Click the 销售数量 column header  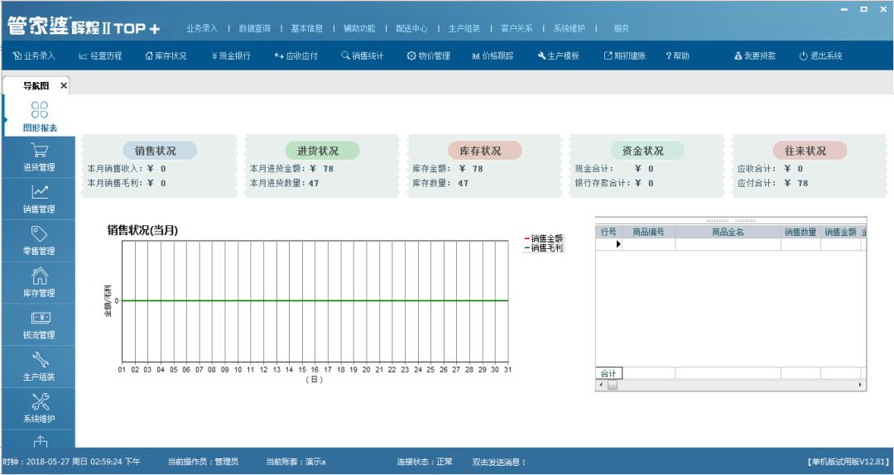pyautogui.click(x=800, y=233)
